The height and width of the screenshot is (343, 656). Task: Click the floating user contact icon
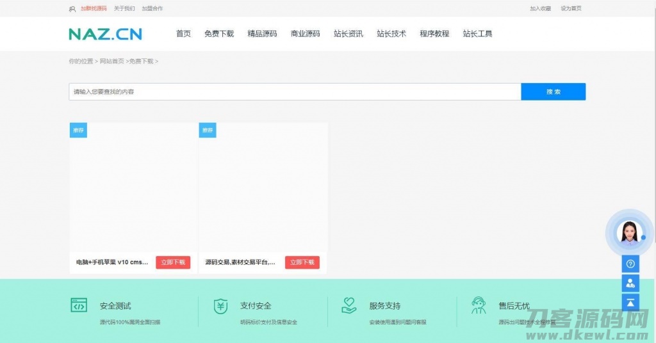pos(630,283)
